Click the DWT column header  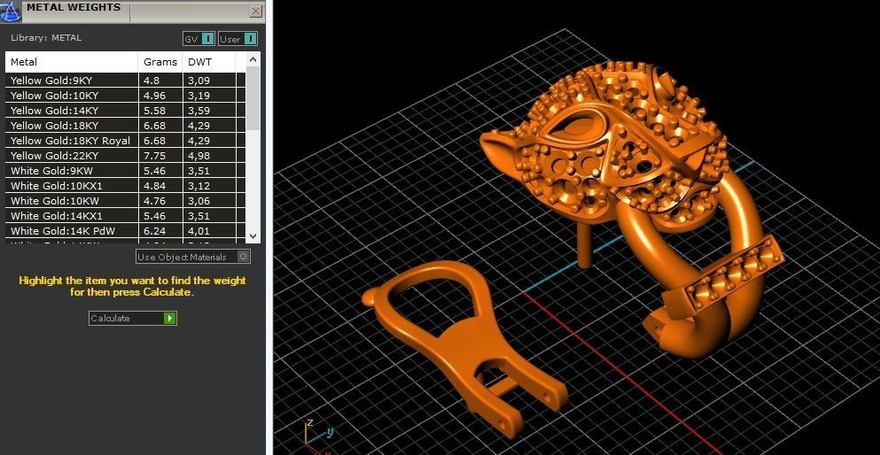(x=209, y=62)
